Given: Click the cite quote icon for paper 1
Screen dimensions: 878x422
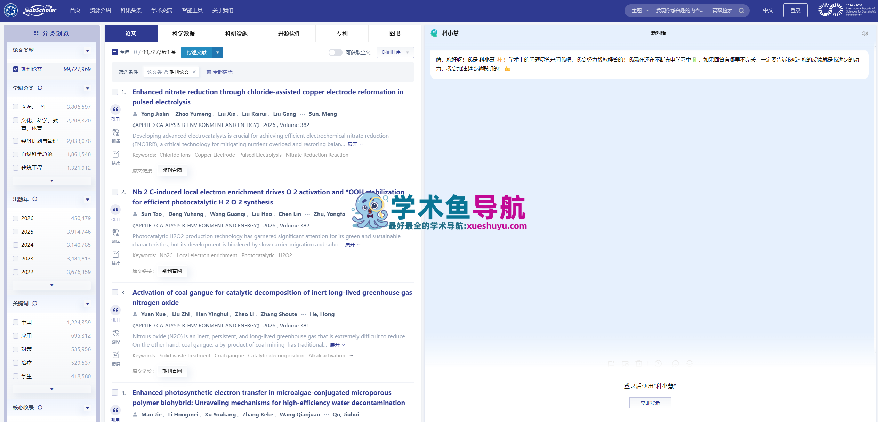Looking at the screenshot, I should (115, 109).
